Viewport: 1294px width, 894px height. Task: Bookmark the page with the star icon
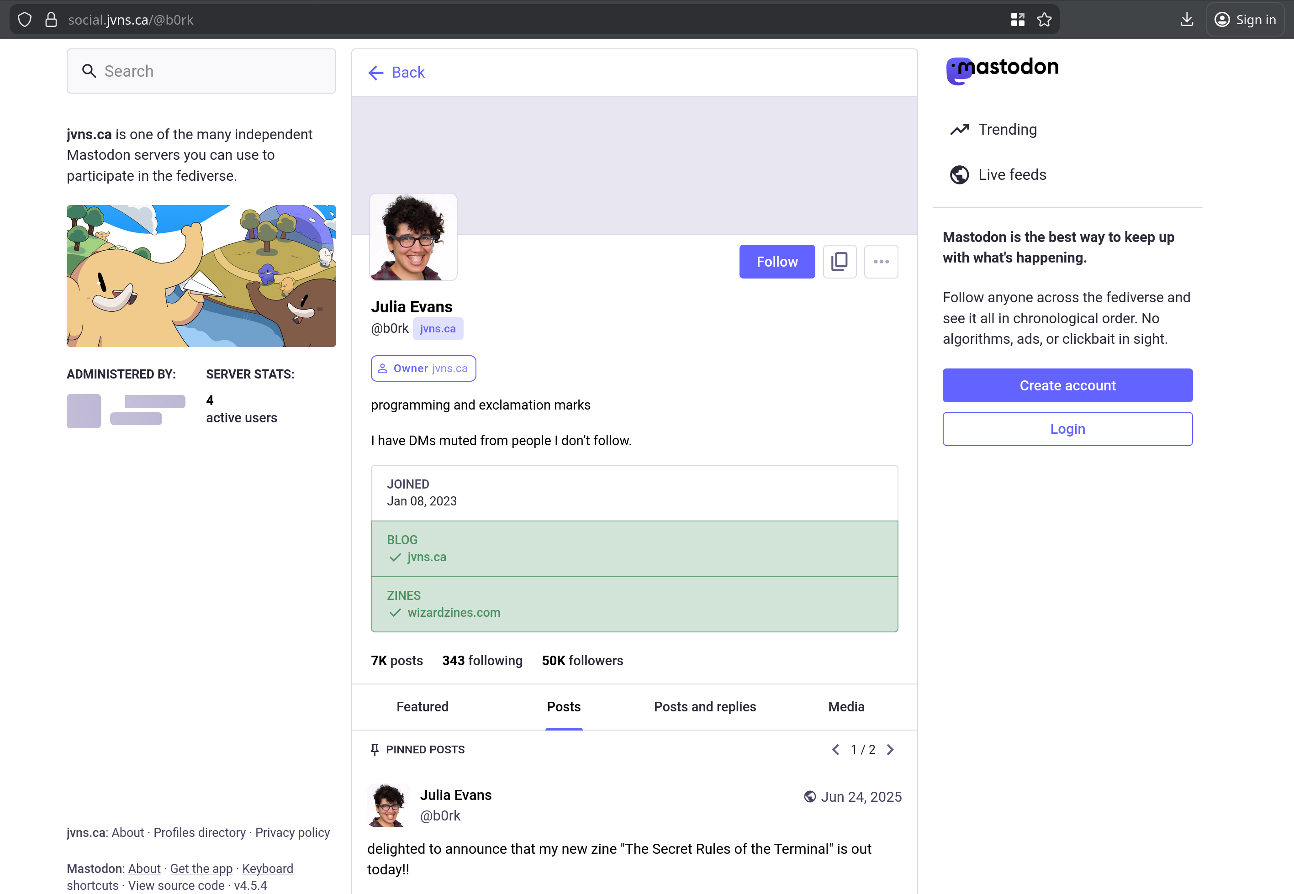[1044, 19]
